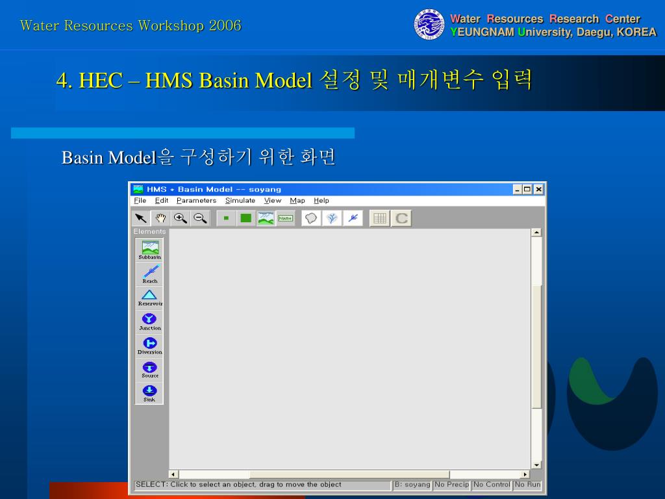Pick the Subbasin element tool

149,249
